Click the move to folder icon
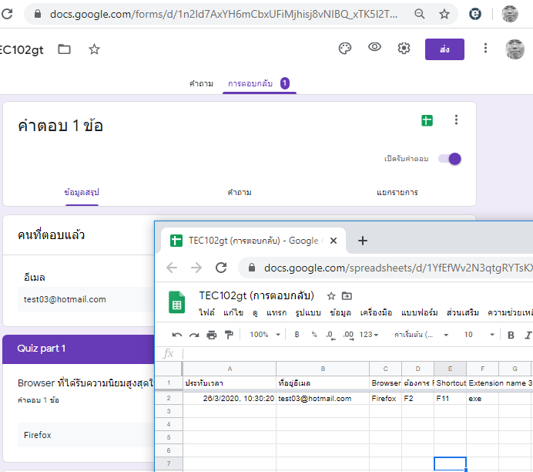 pyautogui.click(x=65, y=49)
